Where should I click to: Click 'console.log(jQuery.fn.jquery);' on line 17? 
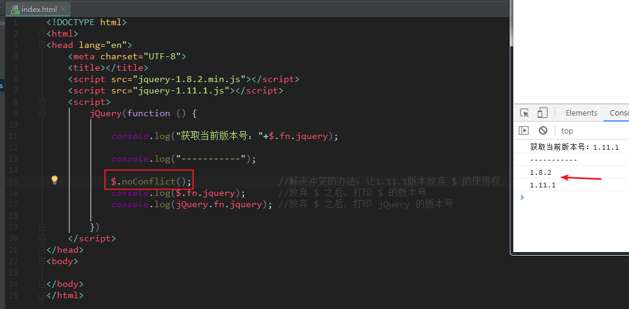(192, 204)
